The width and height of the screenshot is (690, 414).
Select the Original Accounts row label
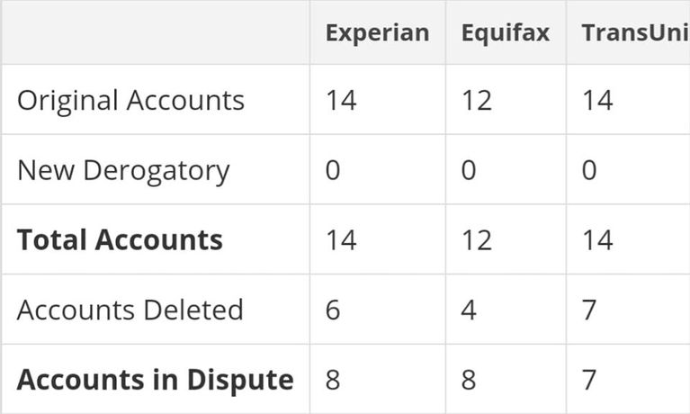pos(130,100)
